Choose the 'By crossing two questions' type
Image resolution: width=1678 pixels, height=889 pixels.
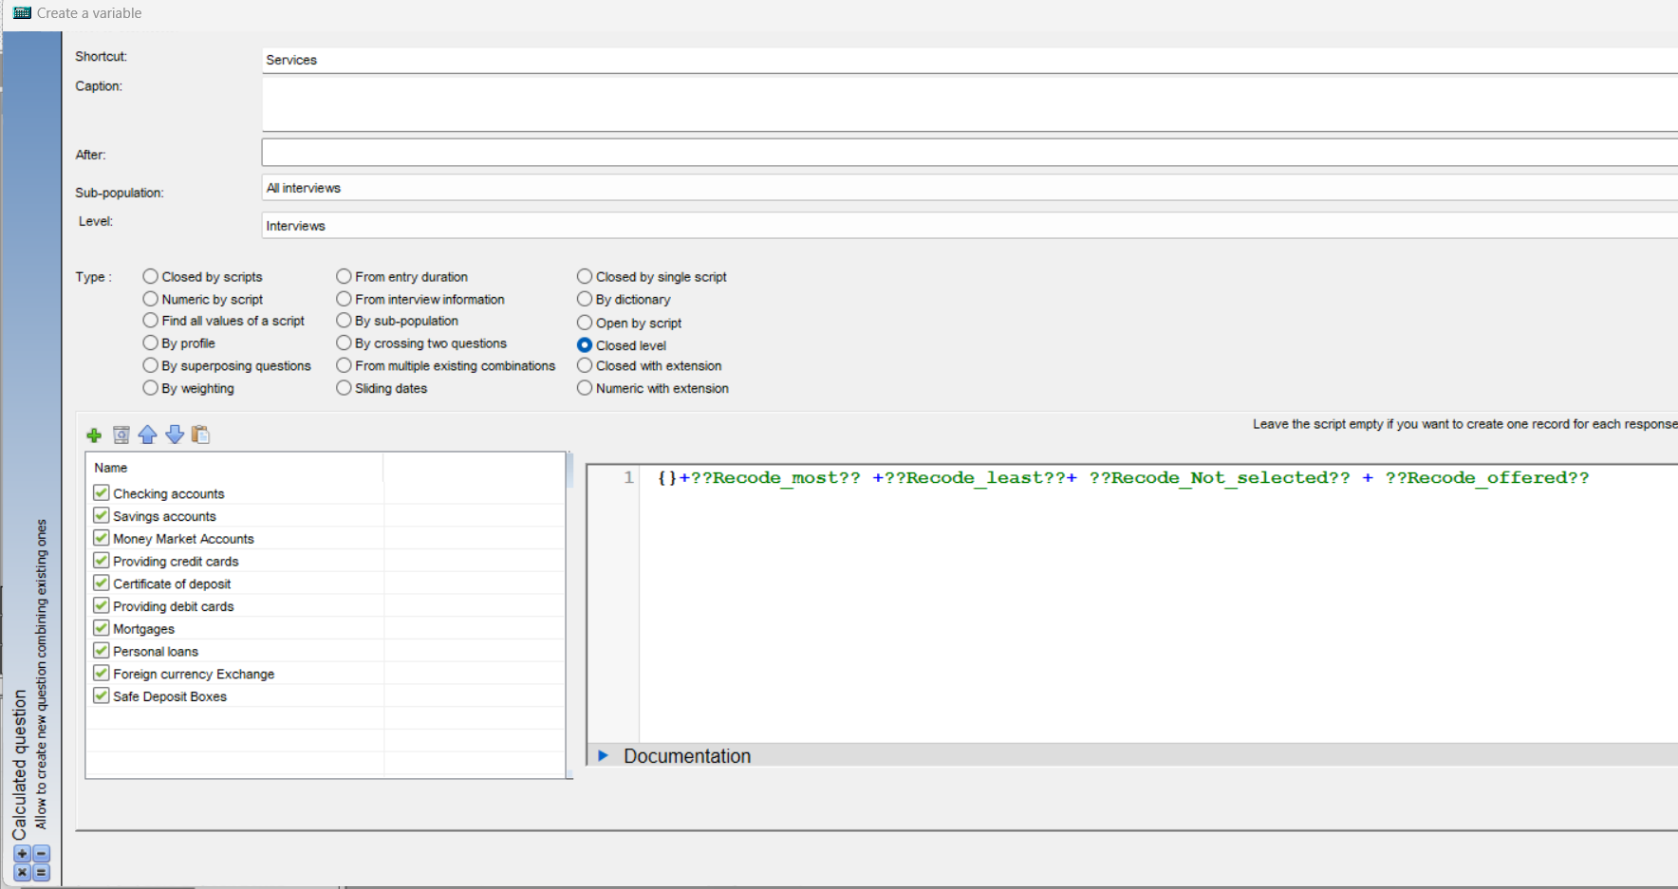(x=344, y=343)
